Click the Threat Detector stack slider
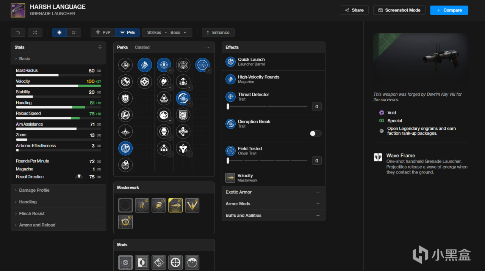485x271 pixels. (x=267, y=107)
